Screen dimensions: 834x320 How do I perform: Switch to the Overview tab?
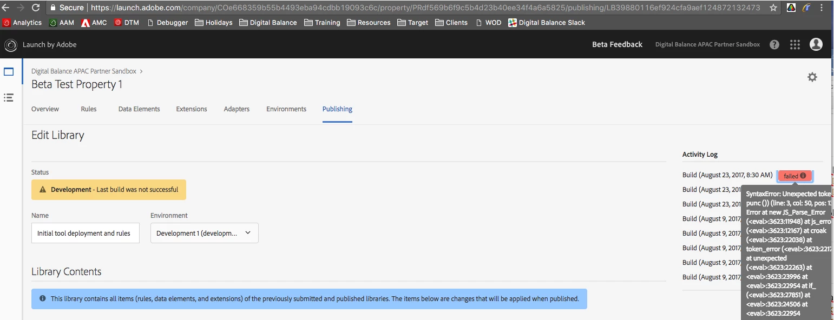click(45, 109)
